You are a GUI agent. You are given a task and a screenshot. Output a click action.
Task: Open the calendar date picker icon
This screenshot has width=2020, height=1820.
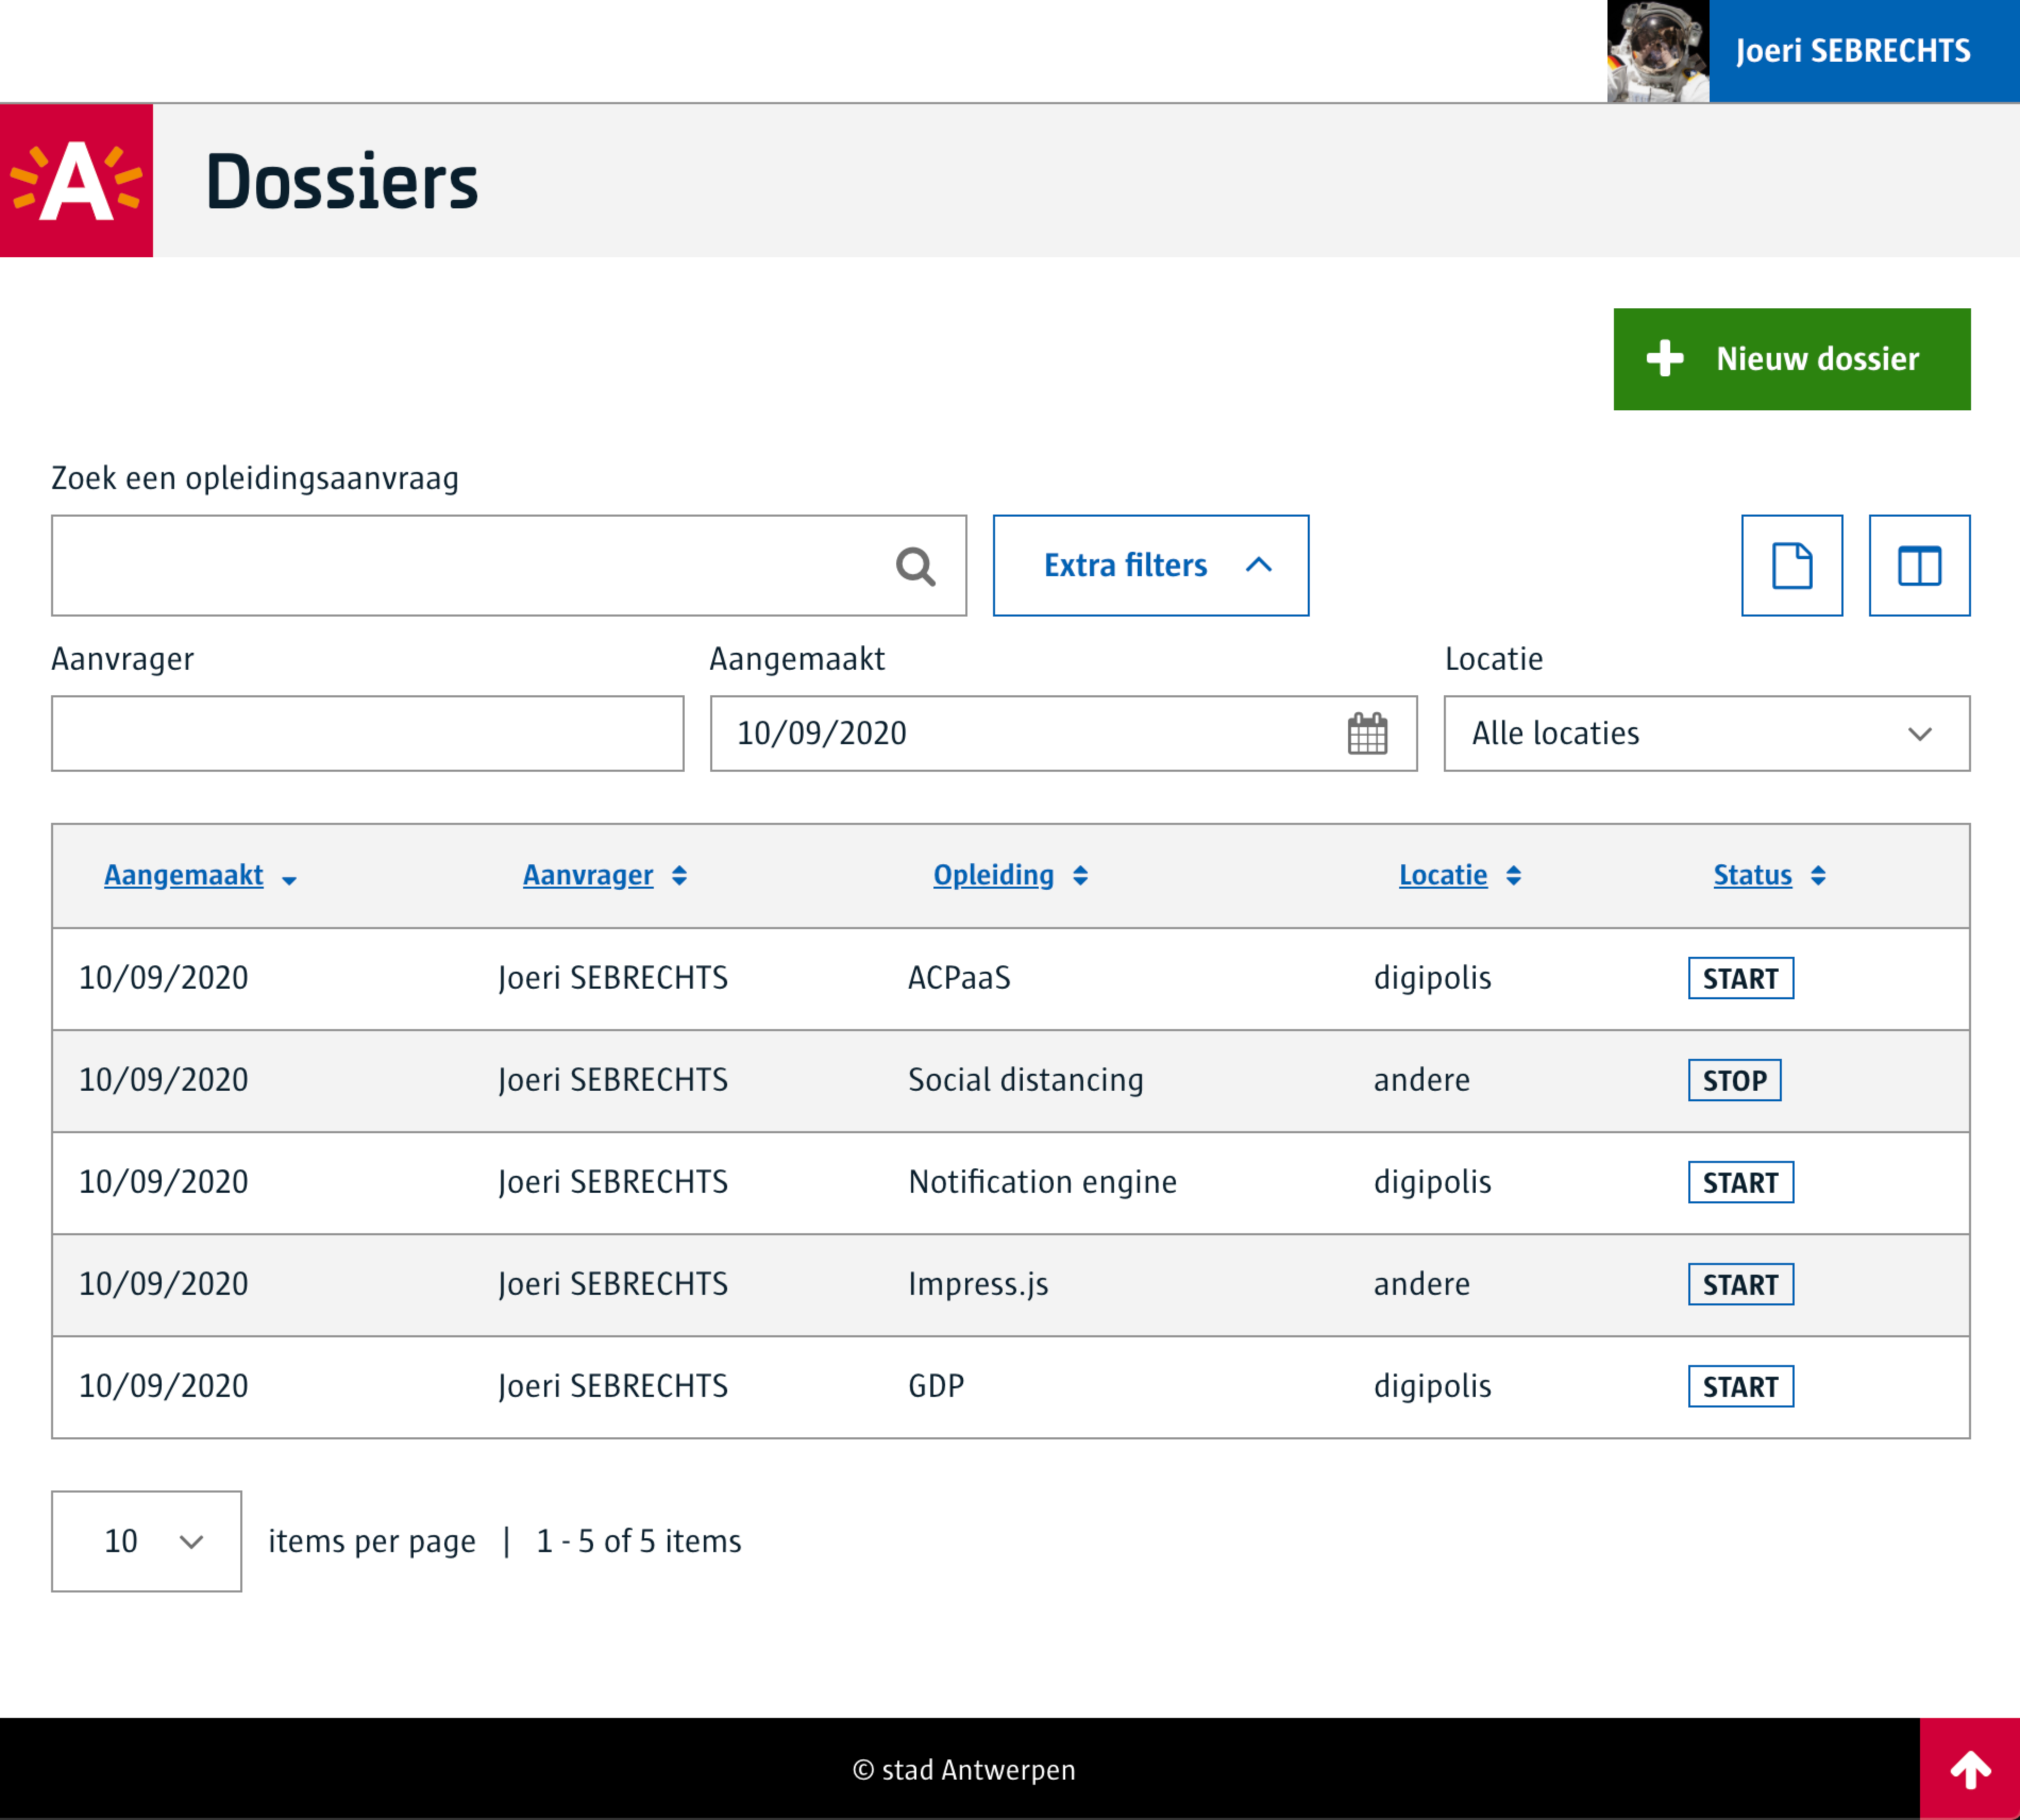[x=1367, y=733]
